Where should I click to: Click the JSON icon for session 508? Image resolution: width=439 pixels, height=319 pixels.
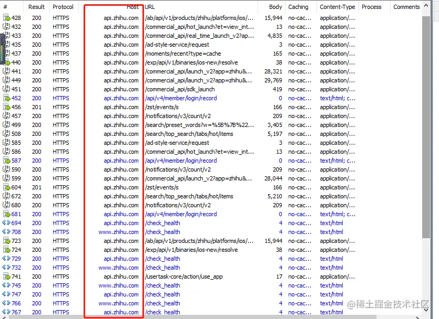[6, 134]
